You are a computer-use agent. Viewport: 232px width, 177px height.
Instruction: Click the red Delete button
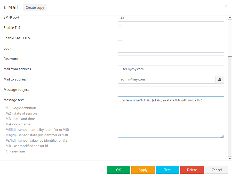(192, 170)
